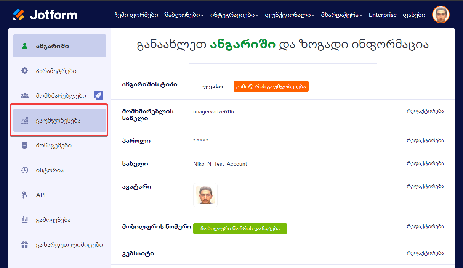The height and width of the screenshot is (268, 463).
Task: Expand the ინტეგრაციები dropdown menu
Action: [x=234, y=15]
